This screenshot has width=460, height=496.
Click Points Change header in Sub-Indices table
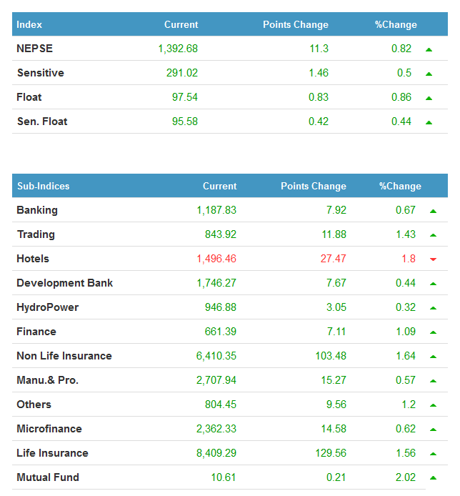pos(314,186)
